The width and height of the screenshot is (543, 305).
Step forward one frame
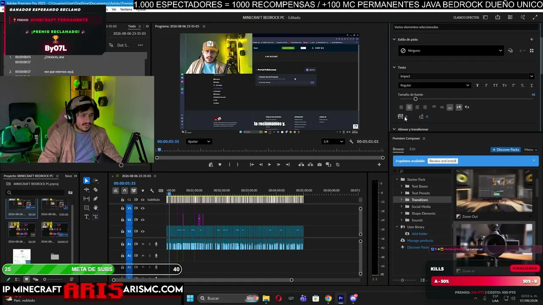click(x=278, y=164)
